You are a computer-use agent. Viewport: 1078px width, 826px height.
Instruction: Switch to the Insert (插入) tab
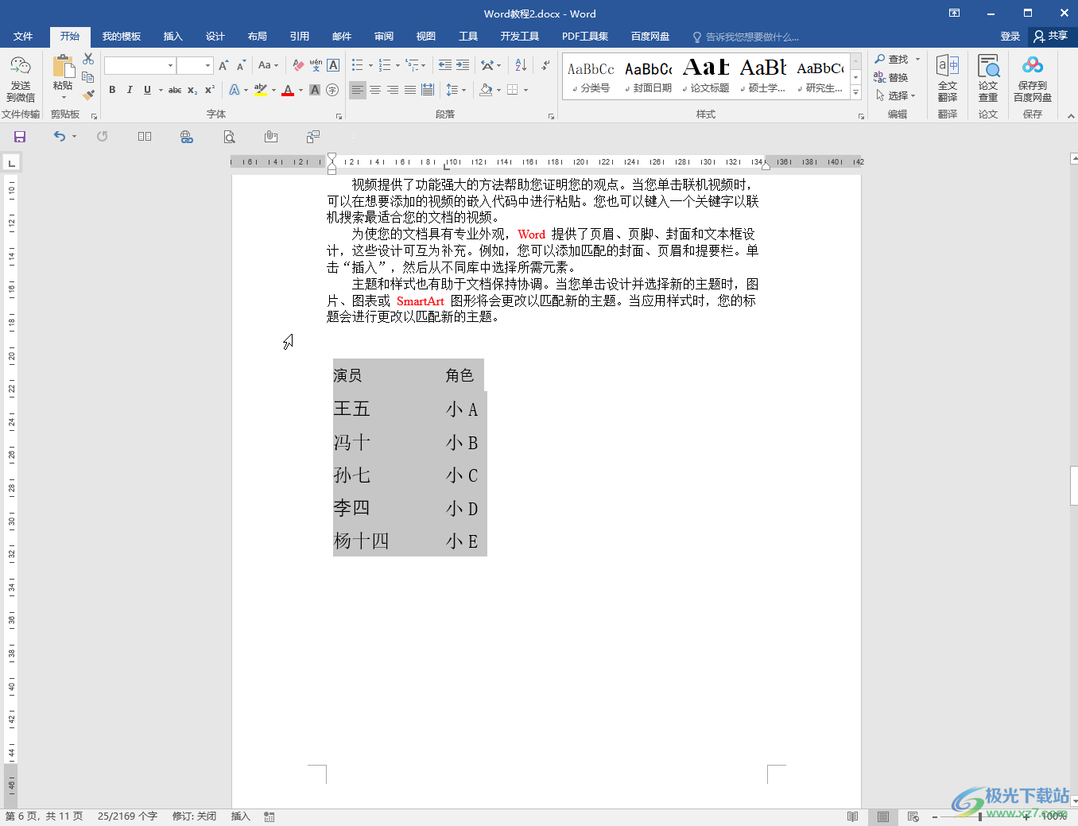tap(173, 37)
